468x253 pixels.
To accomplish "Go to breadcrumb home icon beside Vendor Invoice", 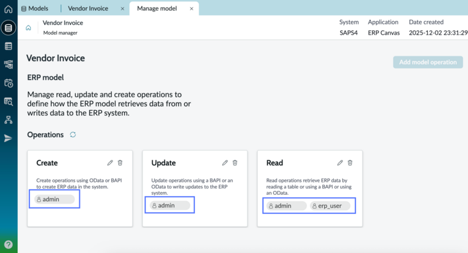I will 28,28.
